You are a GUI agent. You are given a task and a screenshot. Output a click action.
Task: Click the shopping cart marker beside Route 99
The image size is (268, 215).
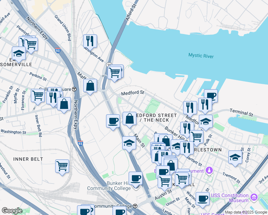point(115,72)
